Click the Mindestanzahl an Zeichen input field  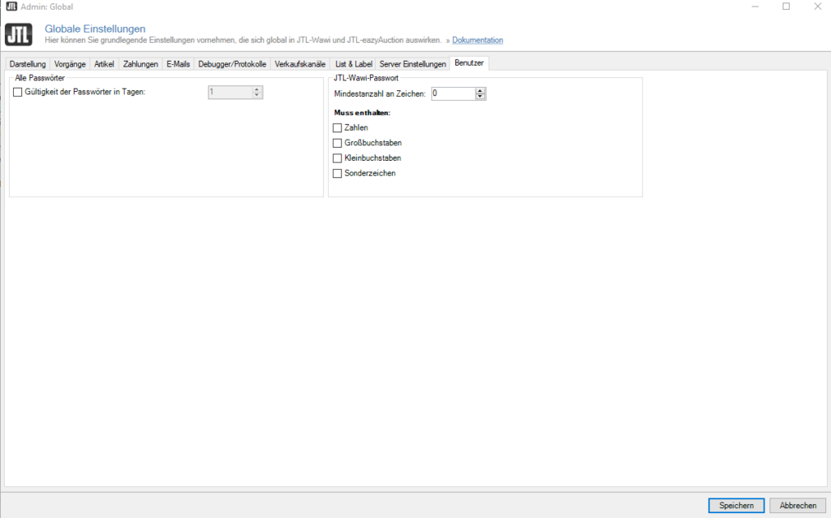[x=453, y=93]
